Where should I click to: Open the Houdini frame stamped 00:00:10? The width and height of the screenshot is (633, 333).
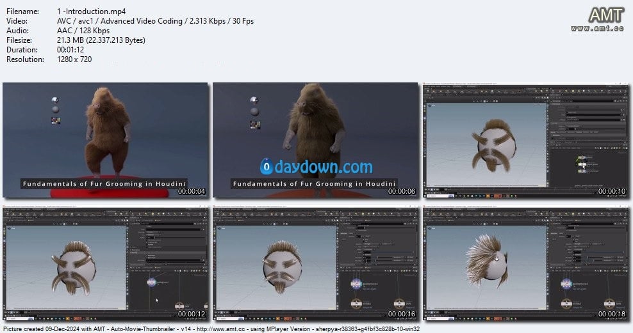pyautogui.click(x=525, y=141)
